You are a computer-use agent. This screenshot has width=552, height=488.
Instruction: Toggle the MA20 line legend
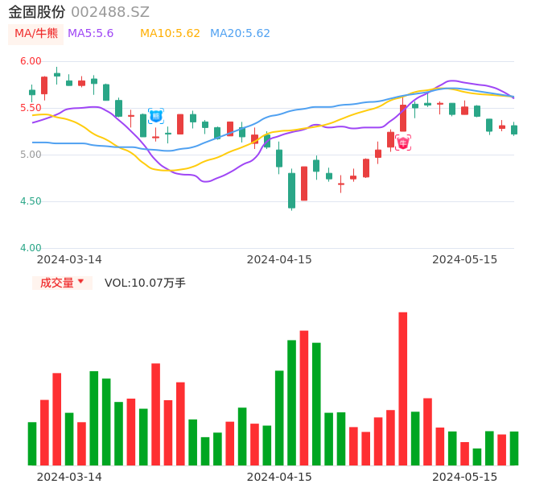pos(240,34)
